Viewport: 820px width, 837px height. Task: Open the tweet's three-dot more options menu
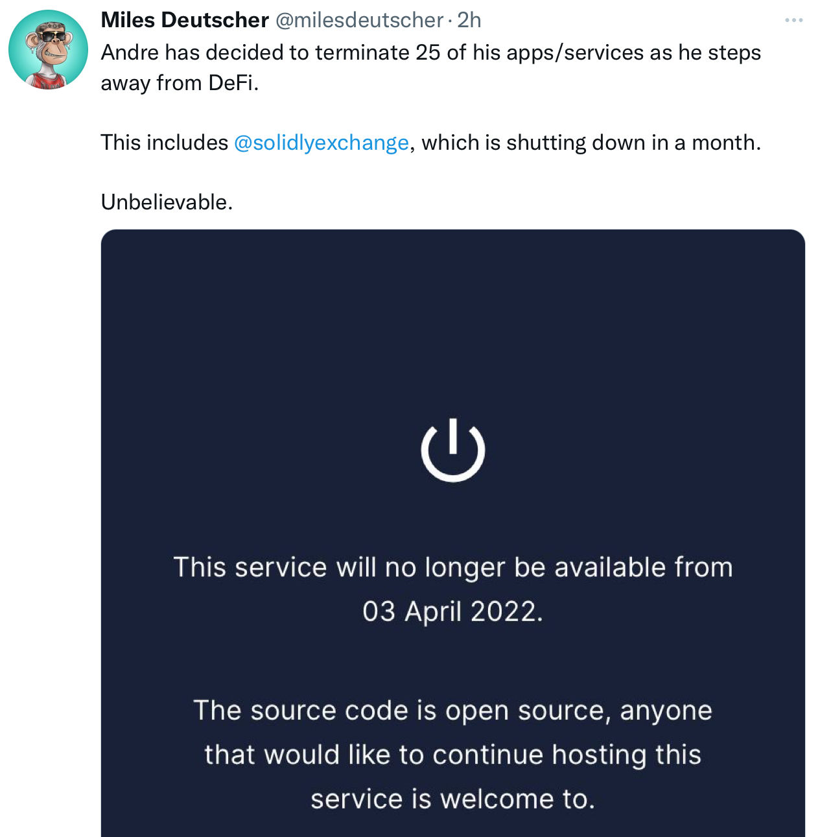[793, 21]
